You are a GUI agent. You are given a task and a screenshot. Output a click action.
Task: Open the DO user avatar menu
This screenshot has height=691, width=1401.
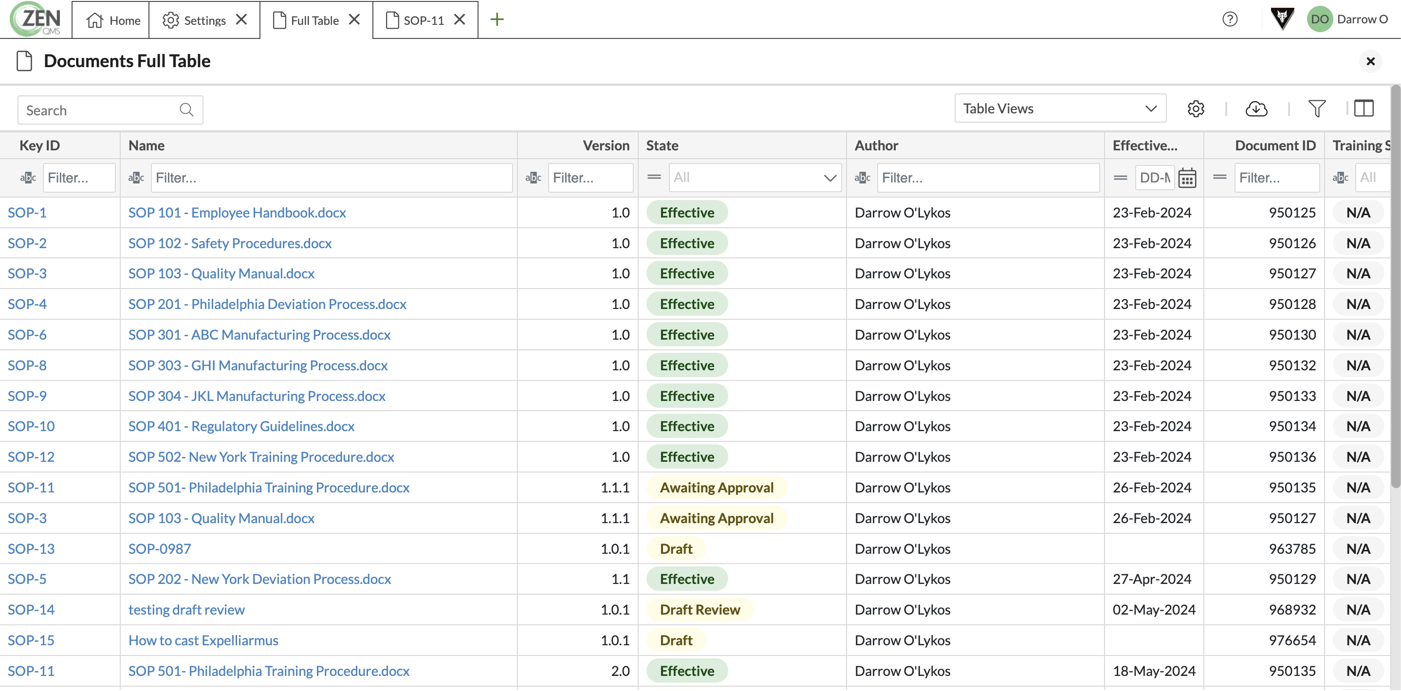1319,19
